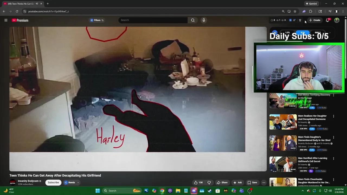Viewport: 347px width, 195px height.
Task: Mute the tab audio speaker icon
Action: (37, 4)
